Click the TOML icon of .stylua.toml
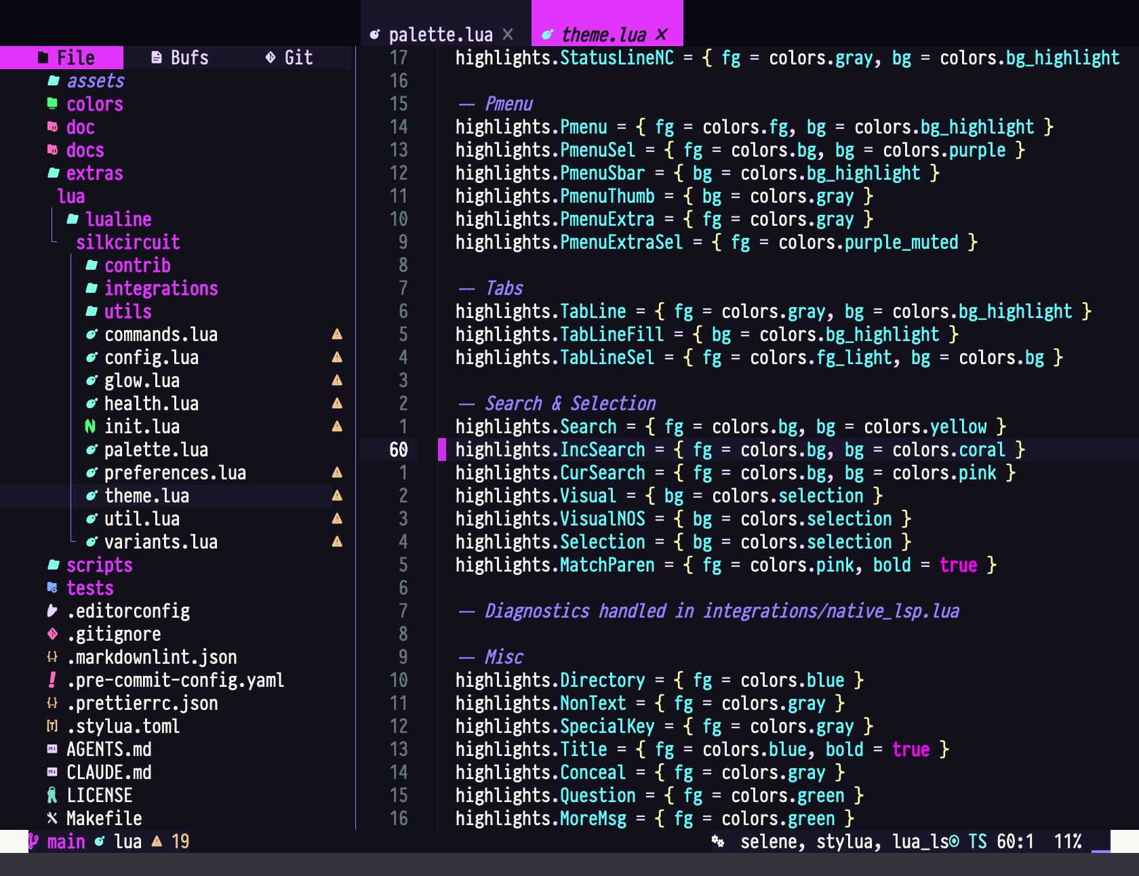Screen dimensions: 1139x876 [52, 726]
